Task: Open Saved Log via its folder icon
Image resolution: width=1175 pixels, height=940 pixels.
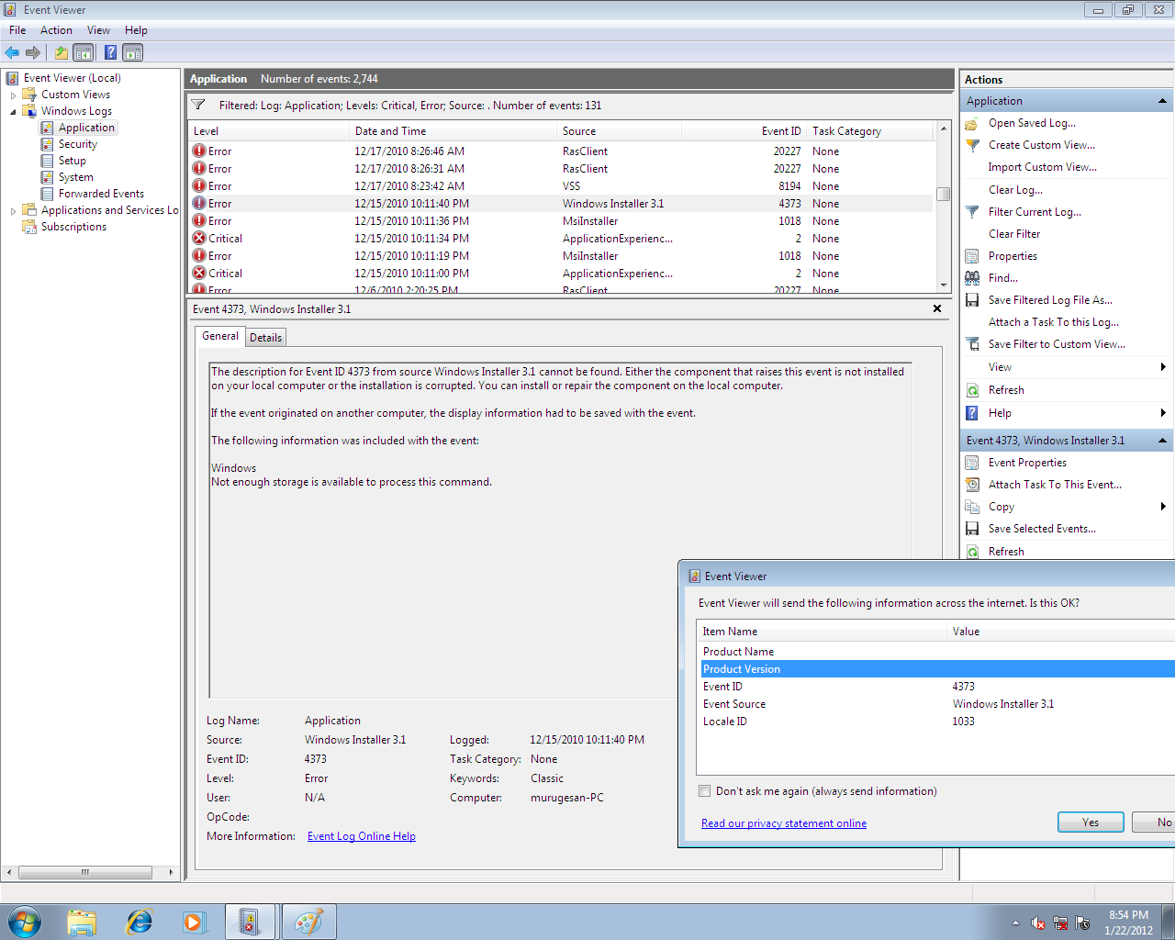Action: (971, 123)
